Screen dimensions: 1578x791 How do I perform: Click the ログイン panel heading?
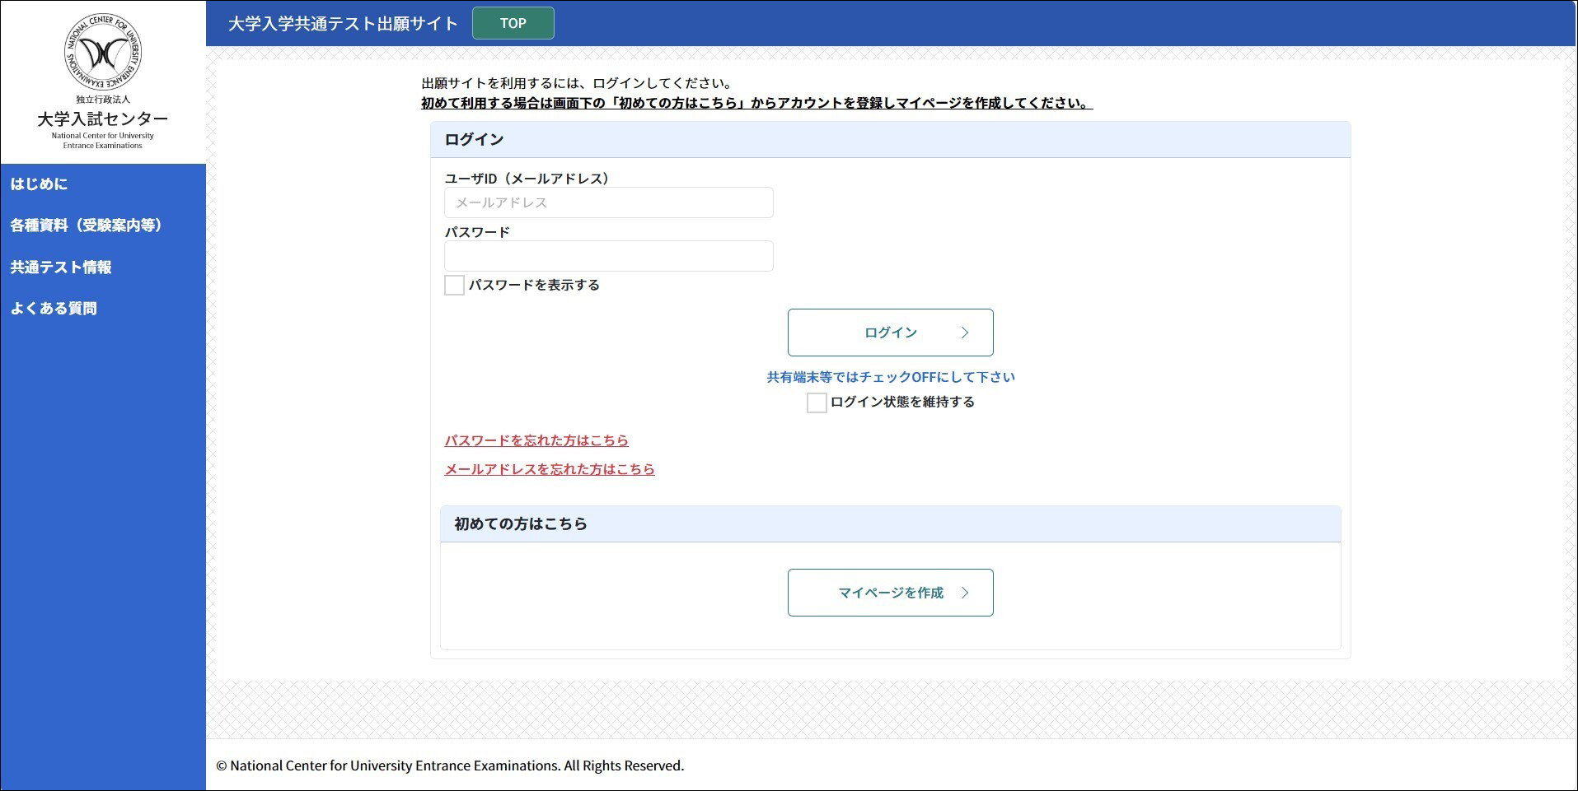point(474,140)
